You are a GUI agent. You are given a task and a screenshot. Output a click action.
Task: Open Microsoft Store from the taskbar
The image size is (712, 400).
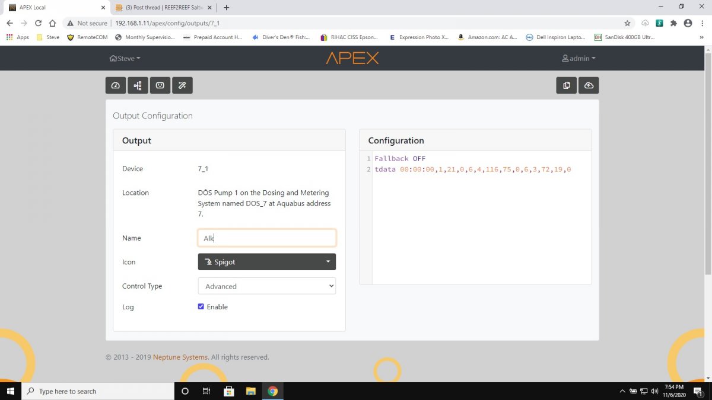228,391
